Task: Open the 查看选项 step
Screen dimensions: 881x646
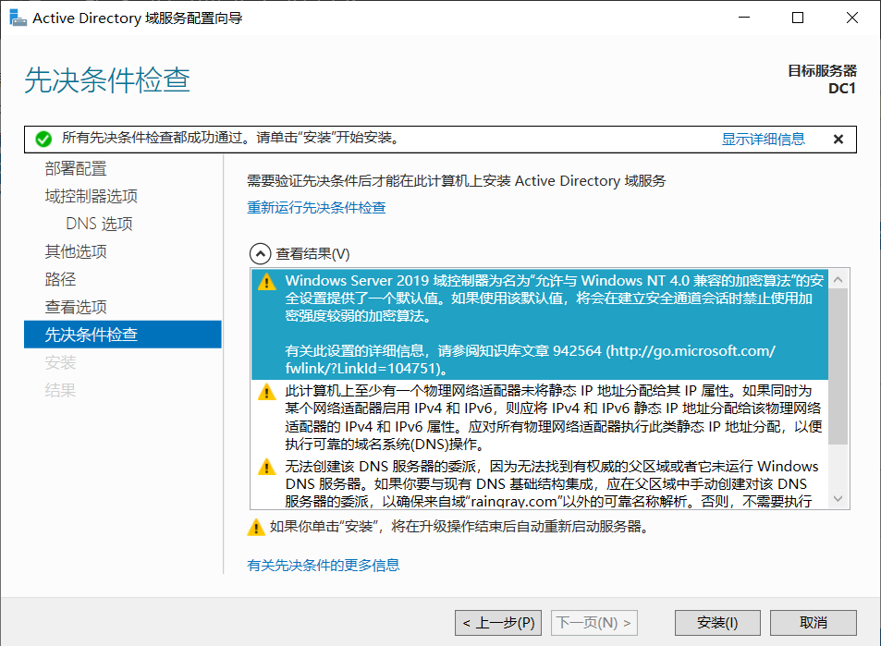Action: click(x=76, y=307)
